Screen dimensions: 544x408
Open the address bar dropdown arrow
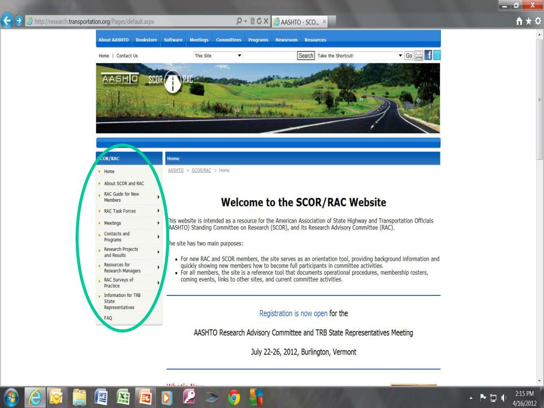coord(245,21)
